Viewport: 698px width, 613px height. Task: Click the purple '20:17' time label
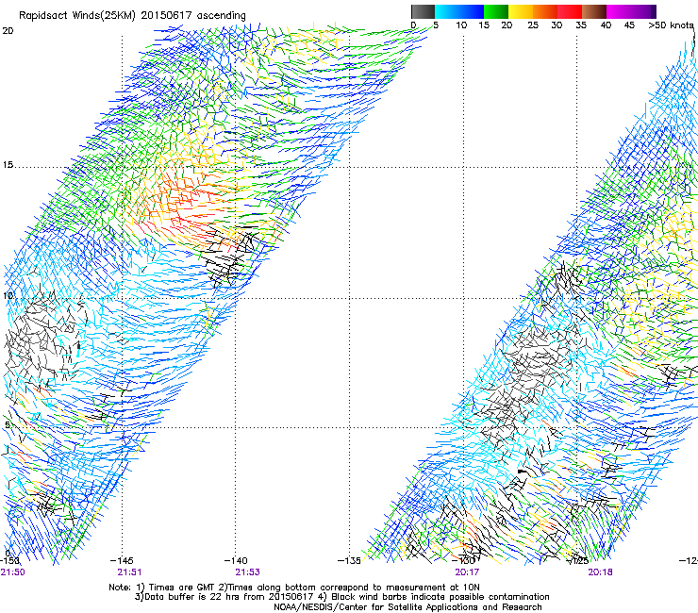coord(467,572)
